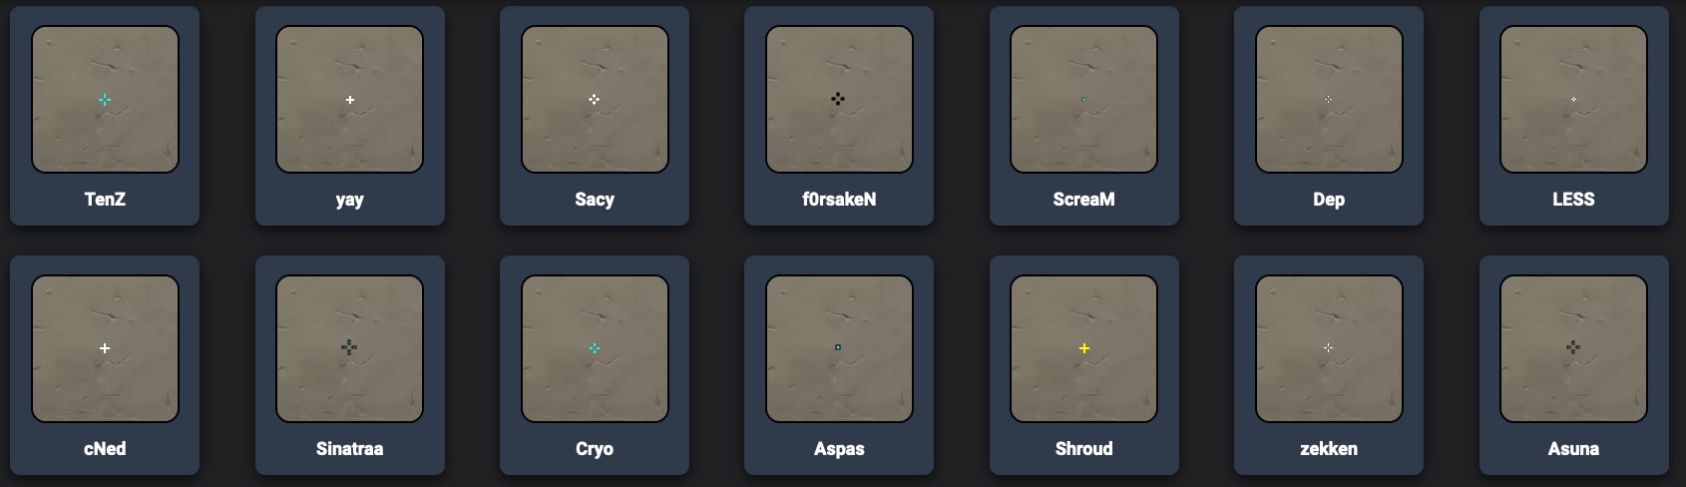This screenshot has height=487, width=1686.
Task: Pick Shroud's yellow crosshair preview
Action: [x=1083, y=348]
